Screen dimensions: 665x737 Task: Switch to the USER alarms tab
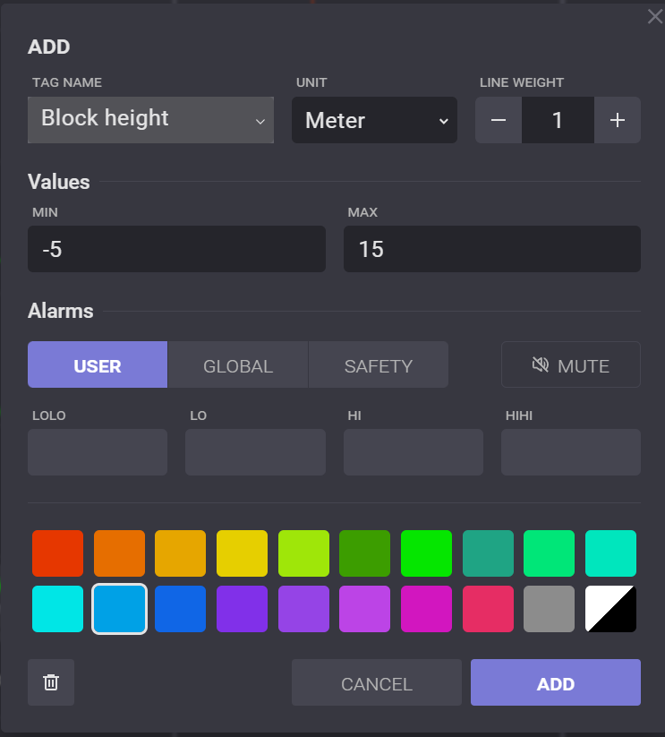98,365
